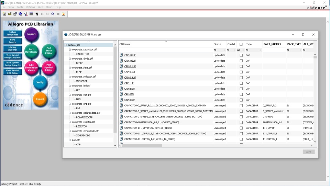Screen dimensions: 330x186
Task: Click the Refresh toolbar icon
Action: tap(53, 14)
